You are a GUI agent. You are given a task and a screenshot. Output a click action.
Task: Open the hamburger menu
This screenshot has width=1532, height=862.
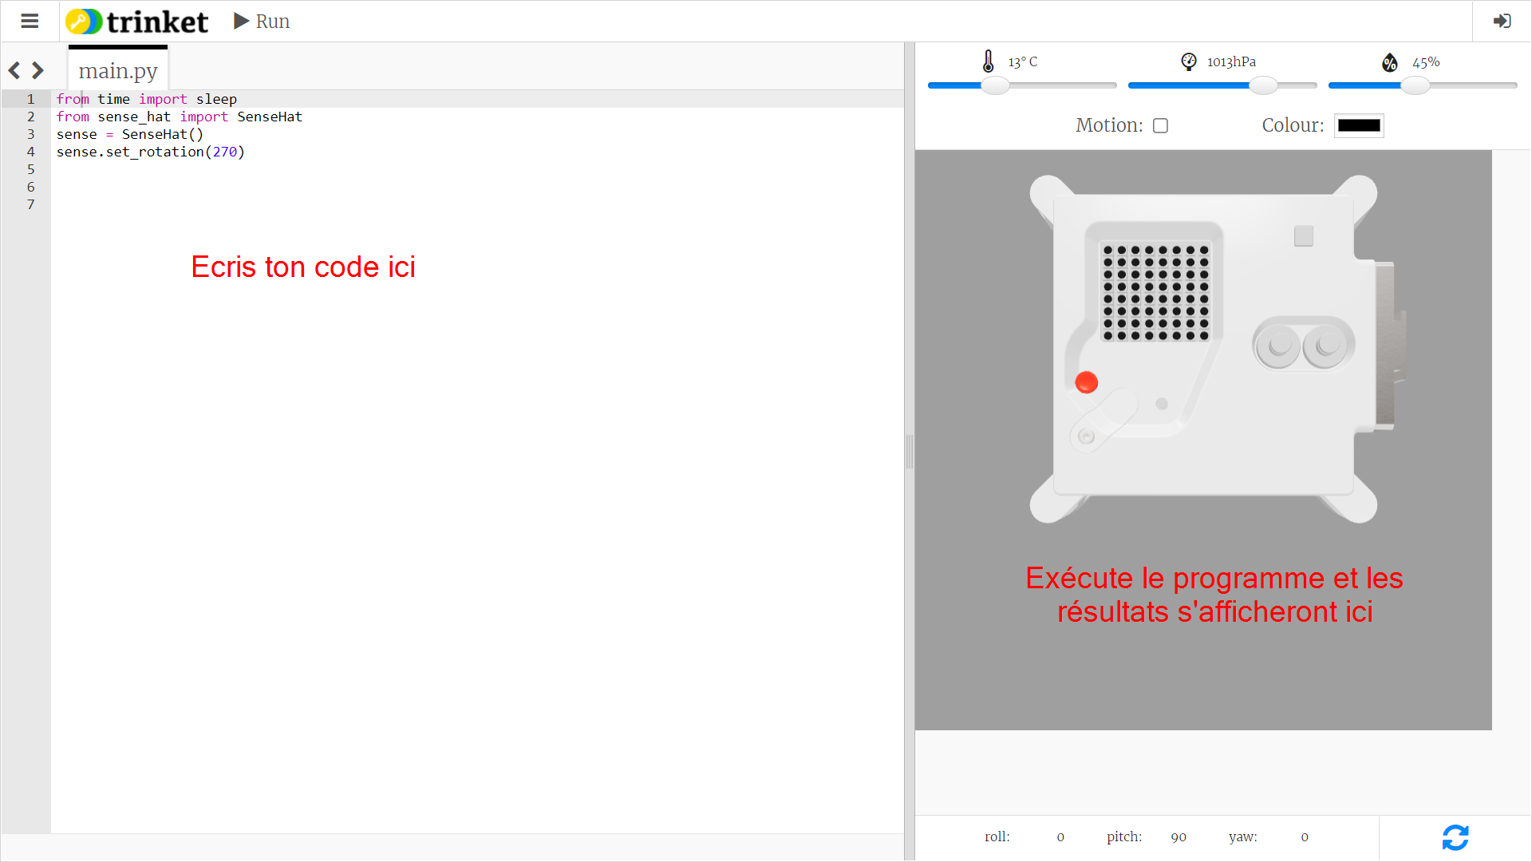30,22
